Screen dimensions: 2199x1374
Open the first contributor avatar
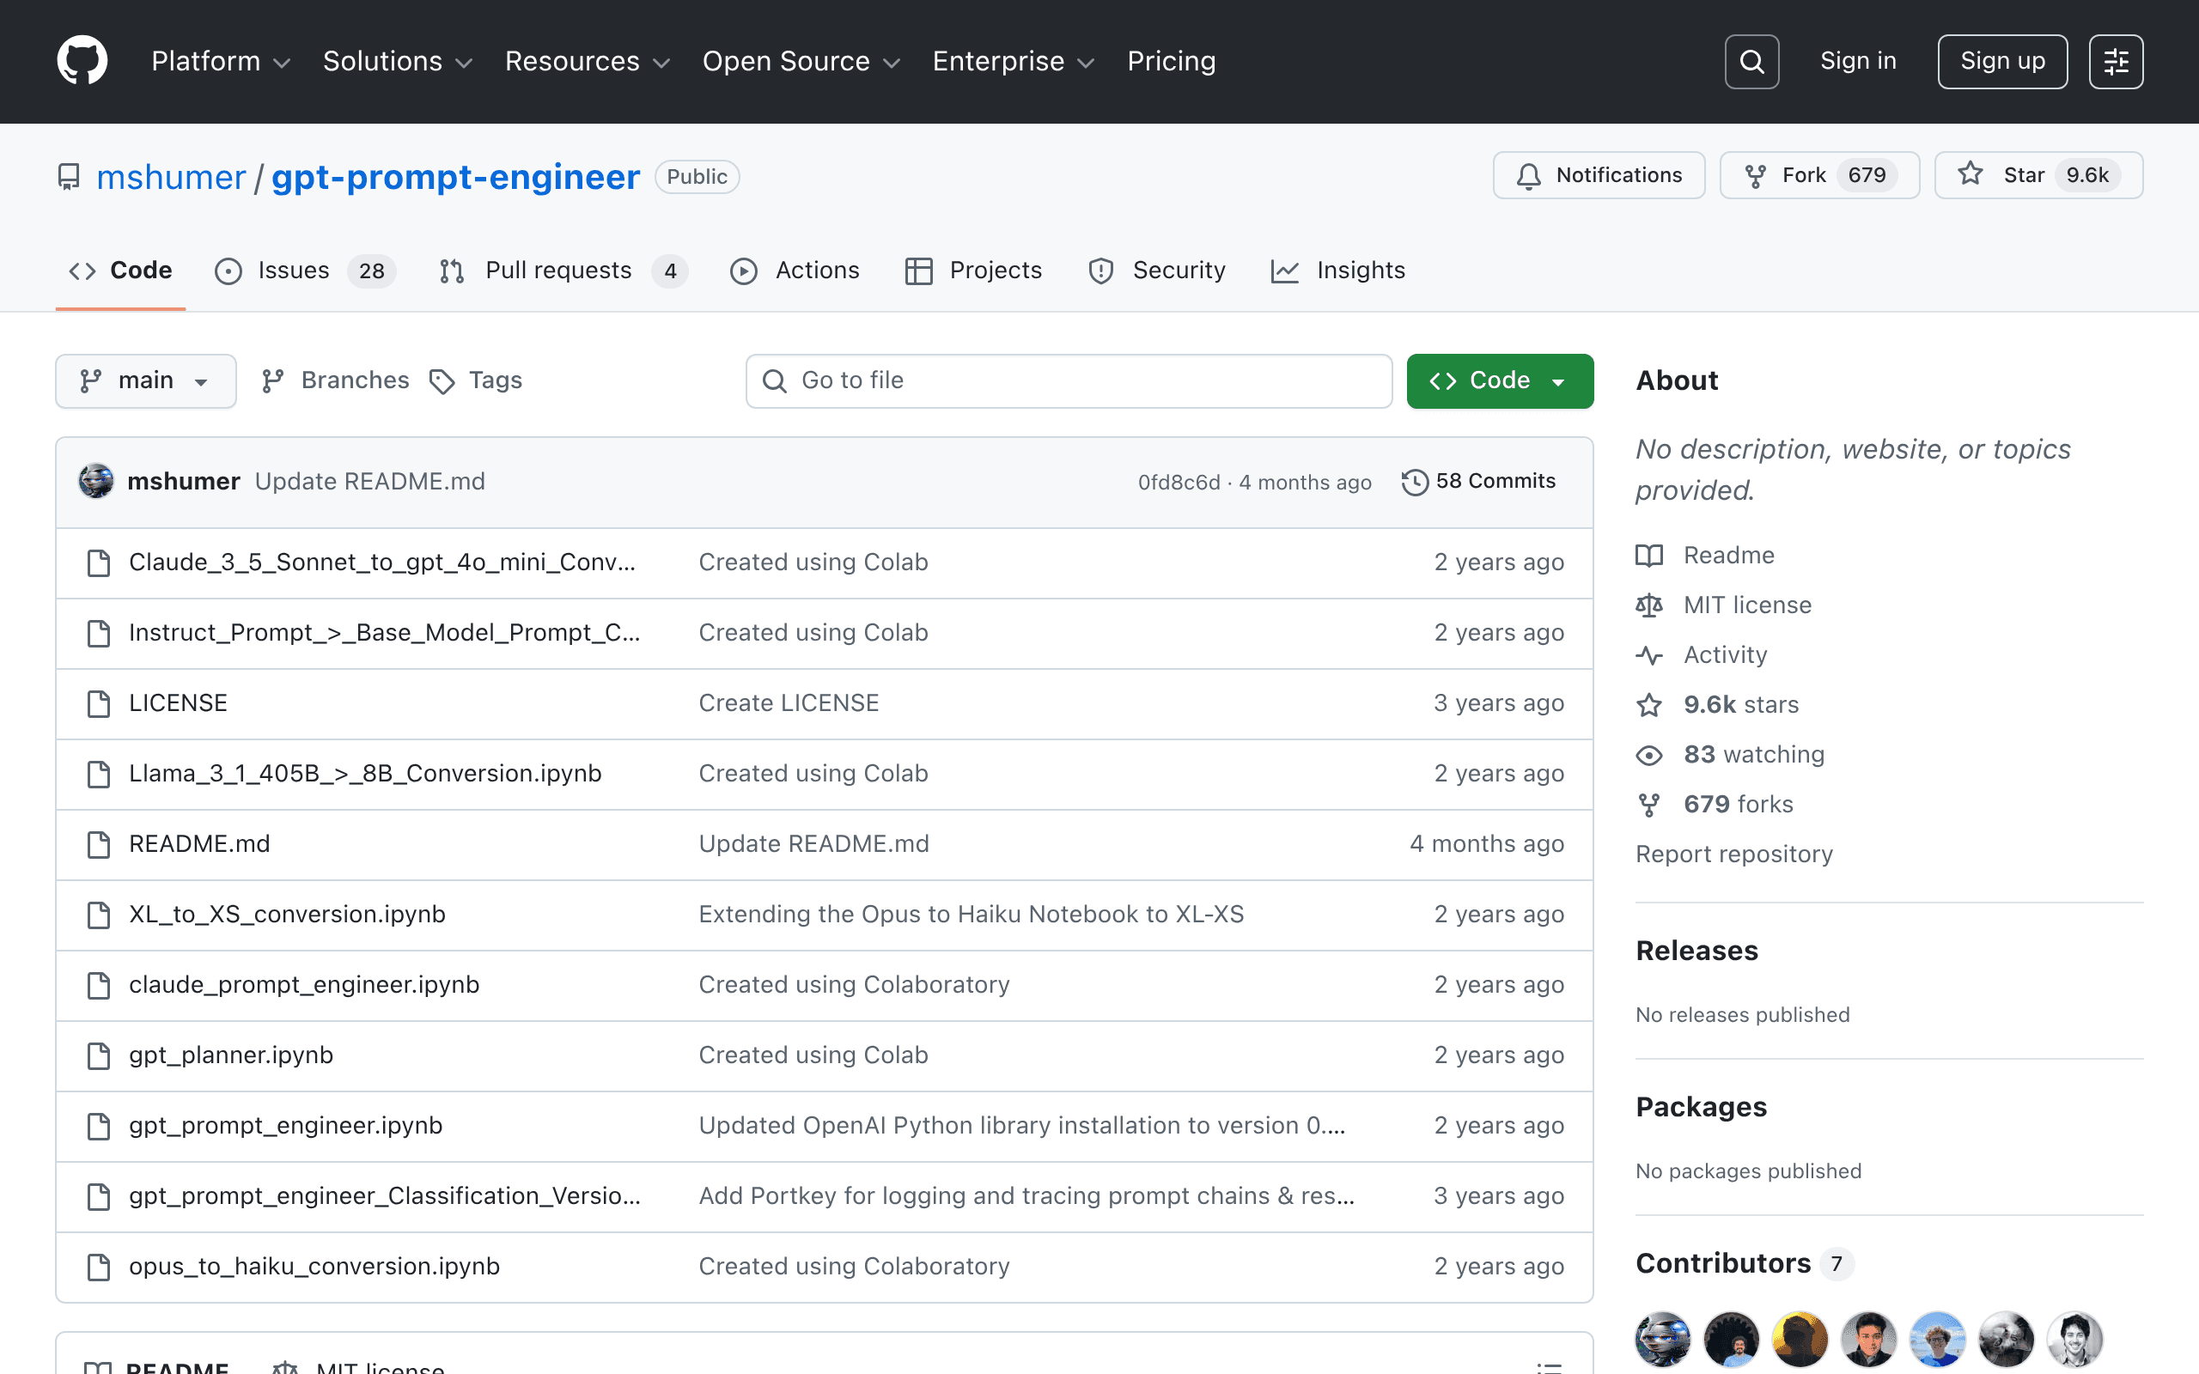pos(1663,1339)
